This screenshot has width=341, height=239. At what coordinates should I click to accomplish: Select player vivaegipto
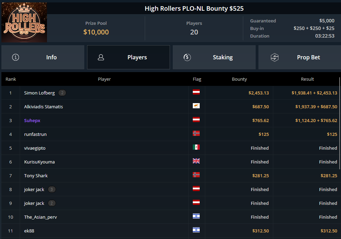tap(35, 148)
